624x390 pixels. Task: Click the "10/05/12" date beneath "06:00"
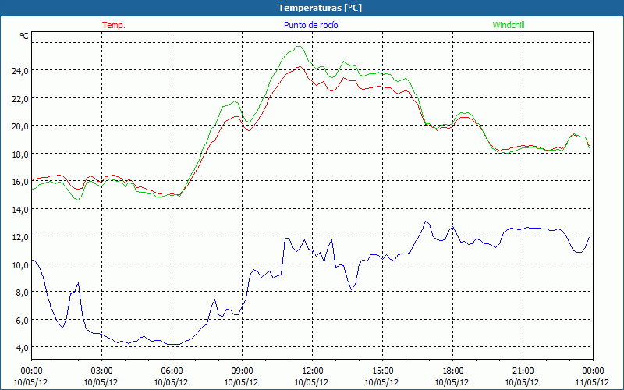tap(171, 382)
